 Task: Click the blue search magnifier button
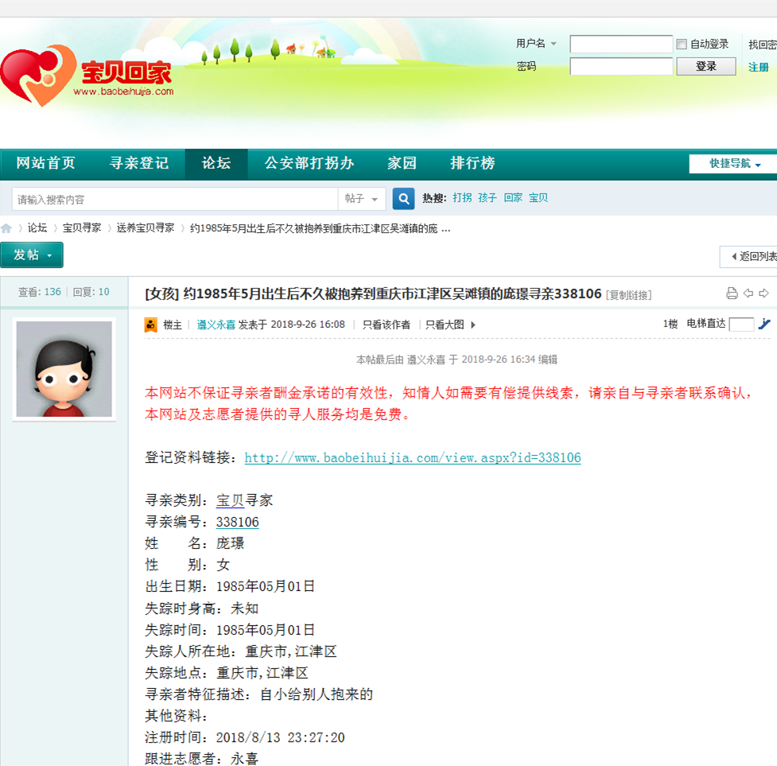coord(403,199)
